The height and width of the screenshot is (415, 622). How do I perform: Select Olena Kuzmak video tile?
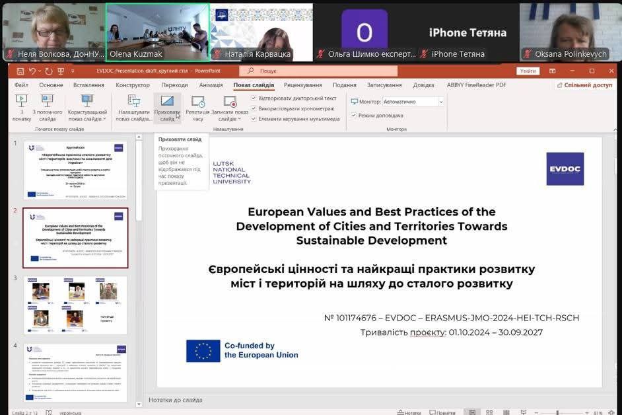[158, 32]
